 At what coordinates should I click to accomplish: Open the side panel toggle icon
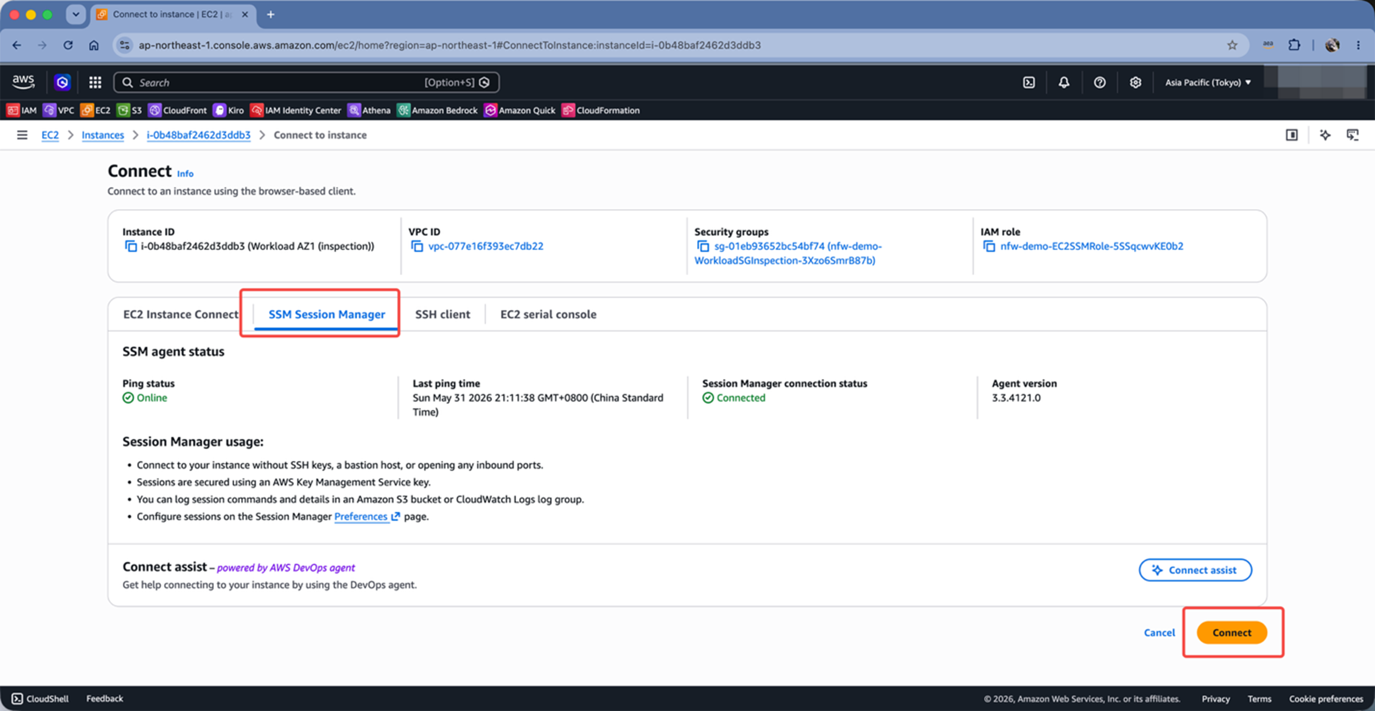(x=1291, y=135)
